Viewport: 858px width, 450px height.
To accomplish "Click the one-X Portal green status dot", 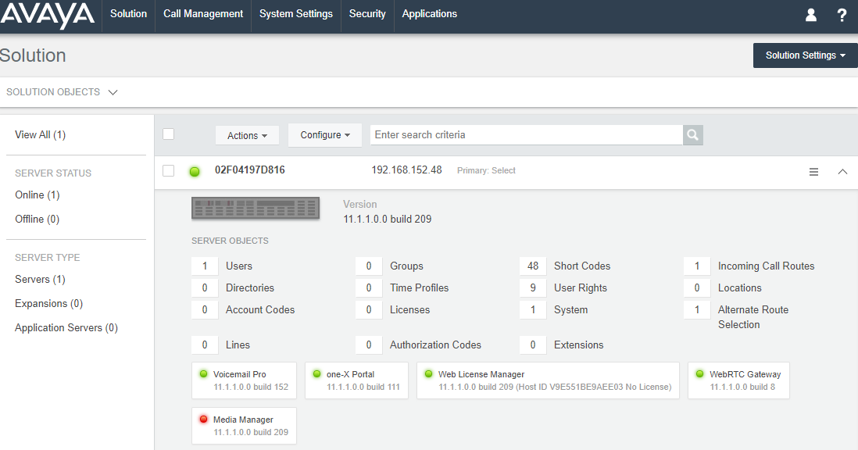I will coord(316,374).
